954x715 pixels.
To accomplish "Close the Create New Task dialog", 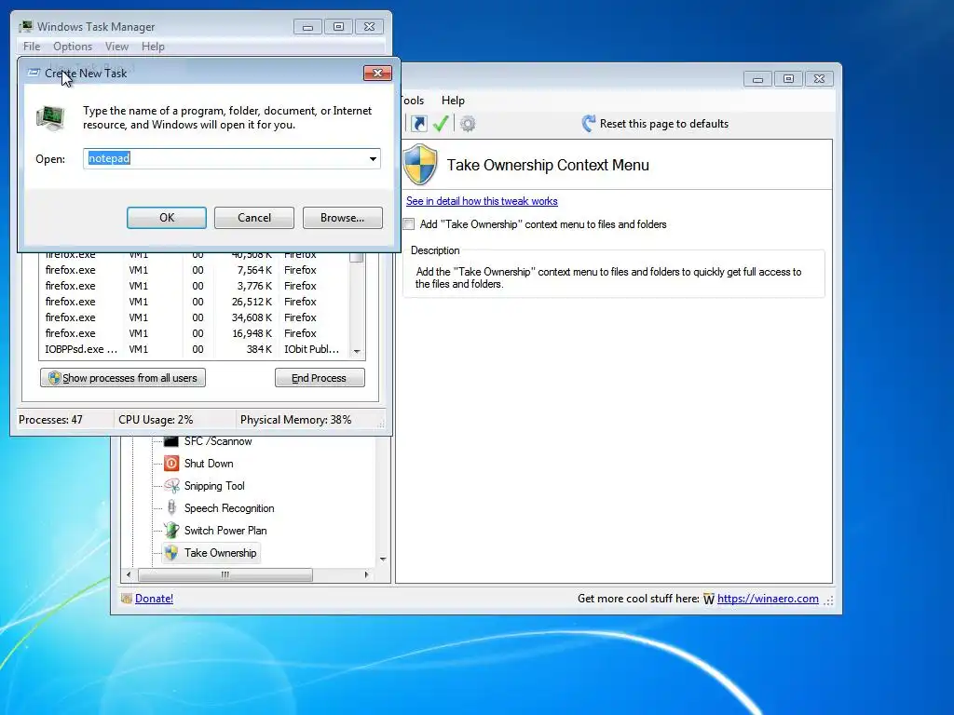I will [x=377, y=73].
